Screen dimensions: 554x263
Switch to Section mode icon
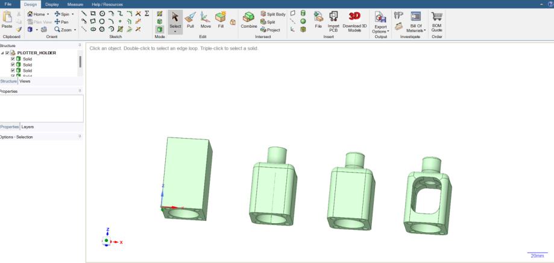pyautogui.click(x=160, y=21)
